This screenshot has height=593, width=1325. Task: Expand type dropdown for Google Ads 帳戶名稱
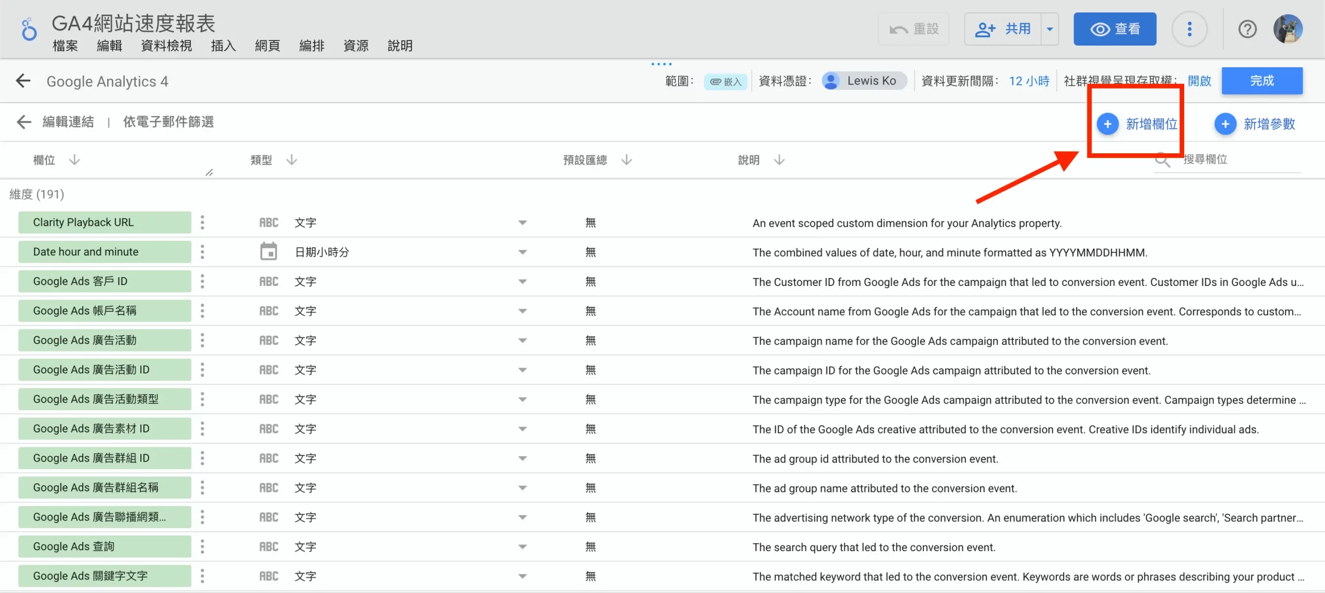[522, 311]
